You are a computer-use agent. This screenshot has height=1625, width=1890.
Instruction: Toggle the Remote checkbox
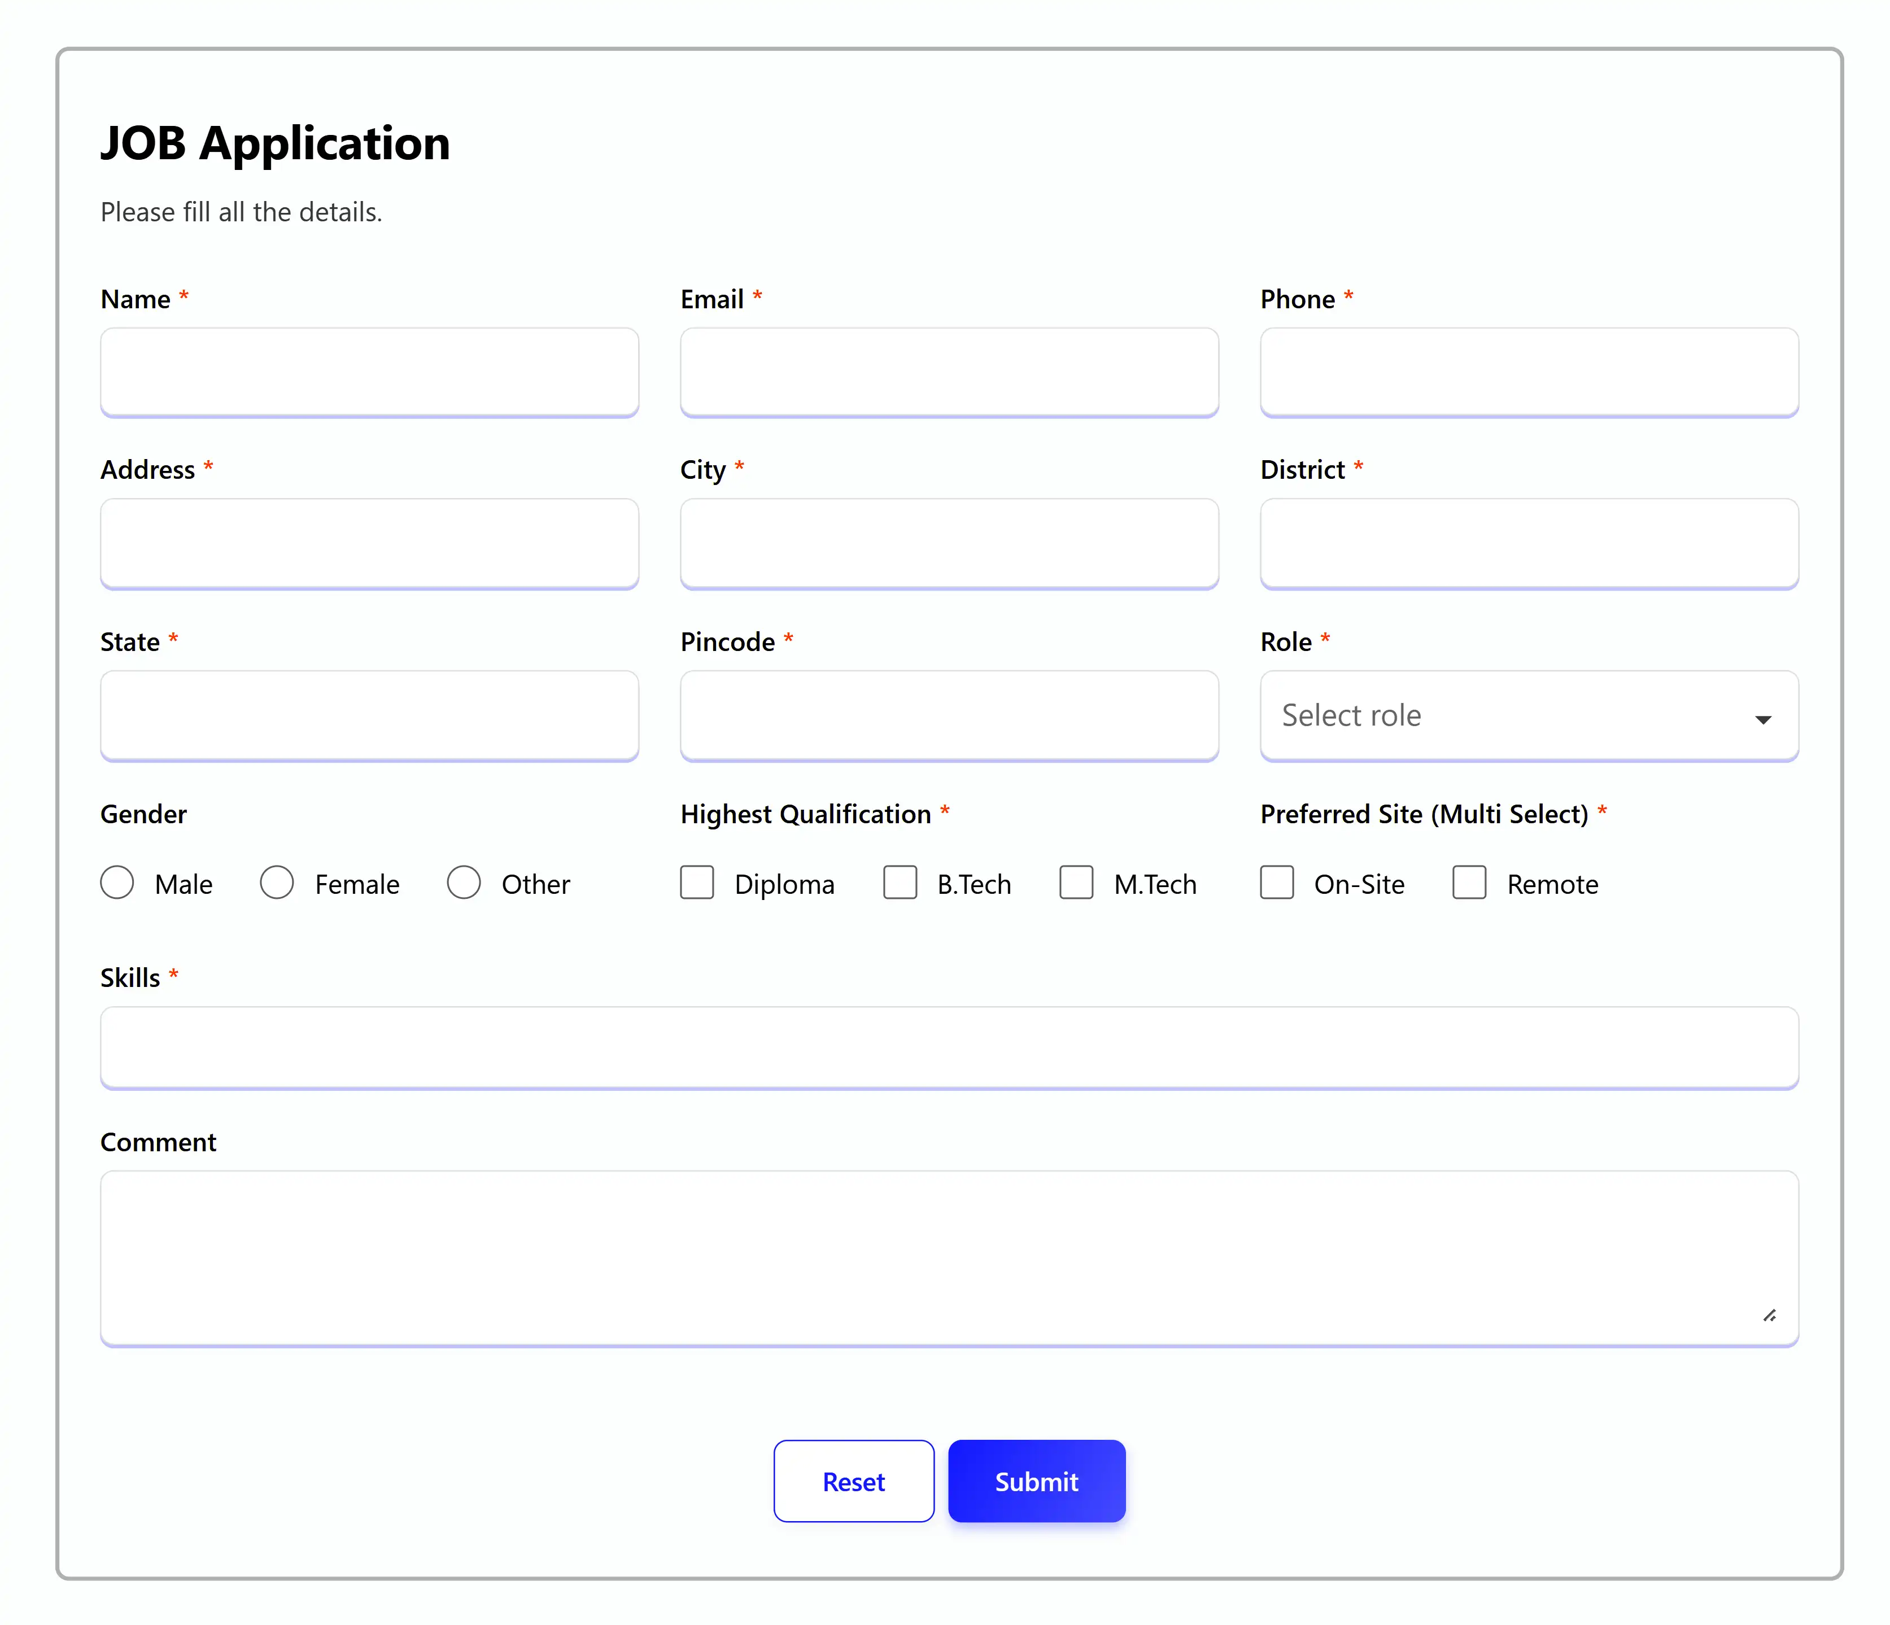(1469, 883)
